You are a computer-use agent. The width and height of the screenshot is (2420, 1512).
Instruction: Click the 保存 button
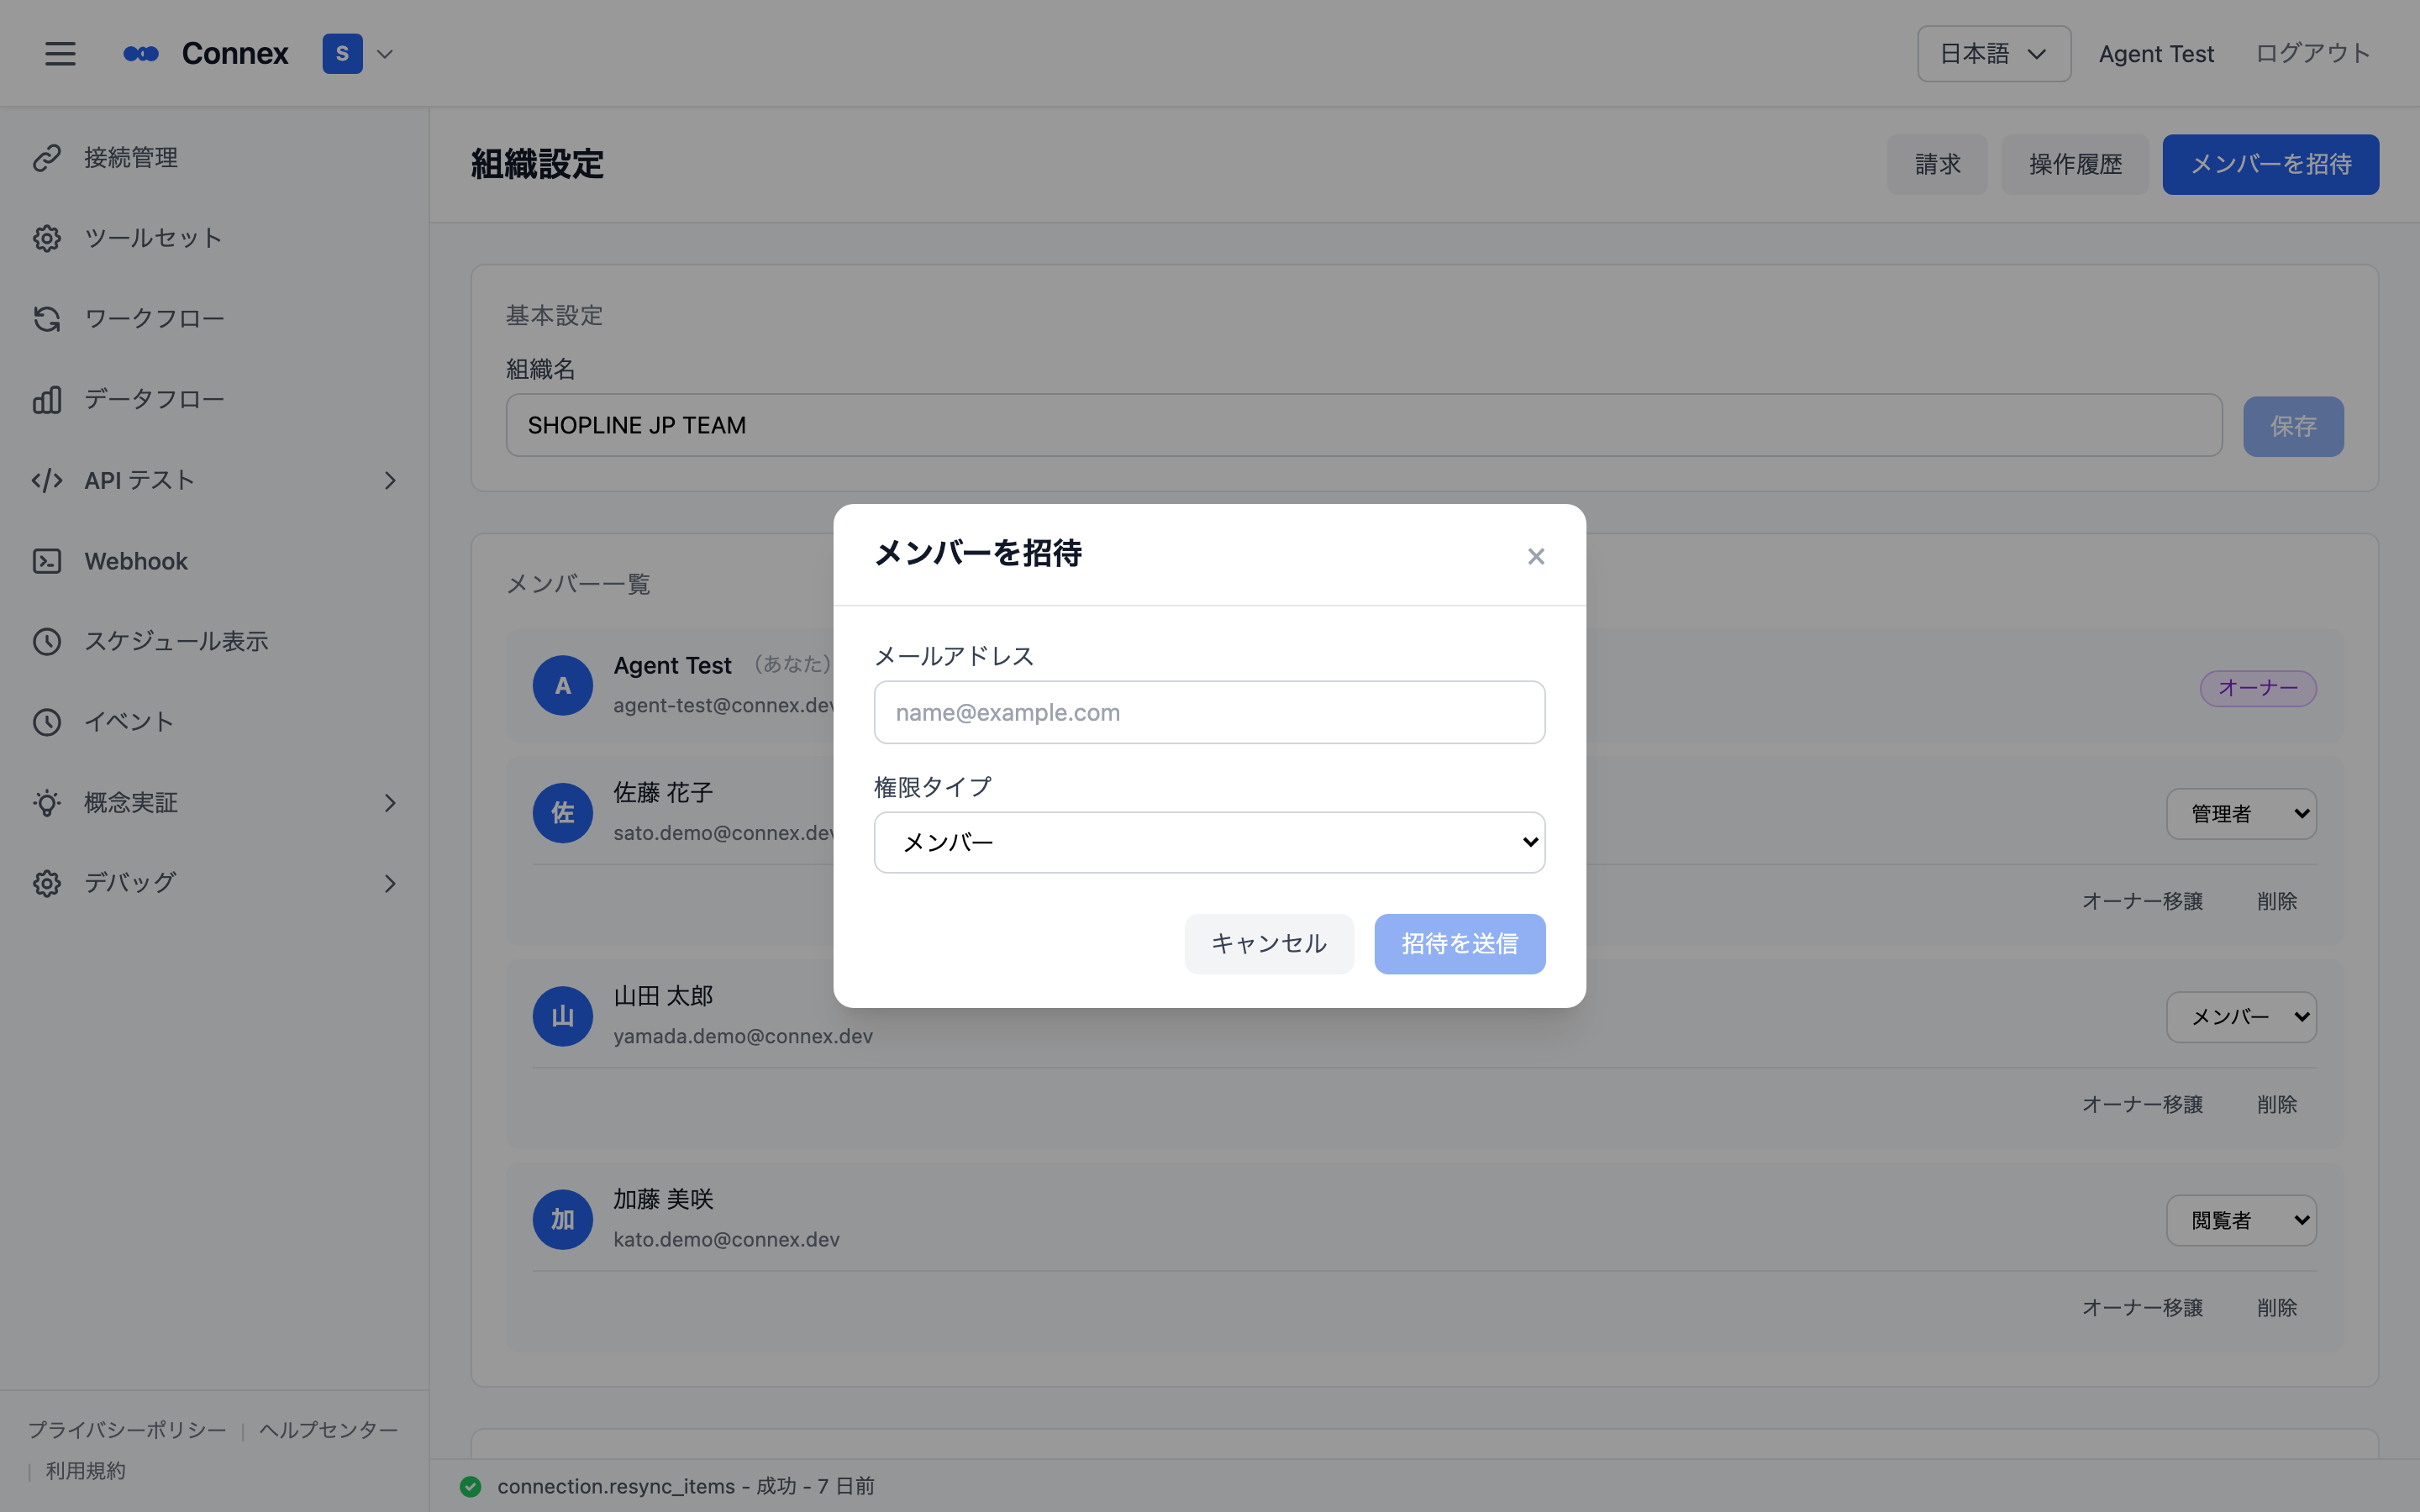2293,427
